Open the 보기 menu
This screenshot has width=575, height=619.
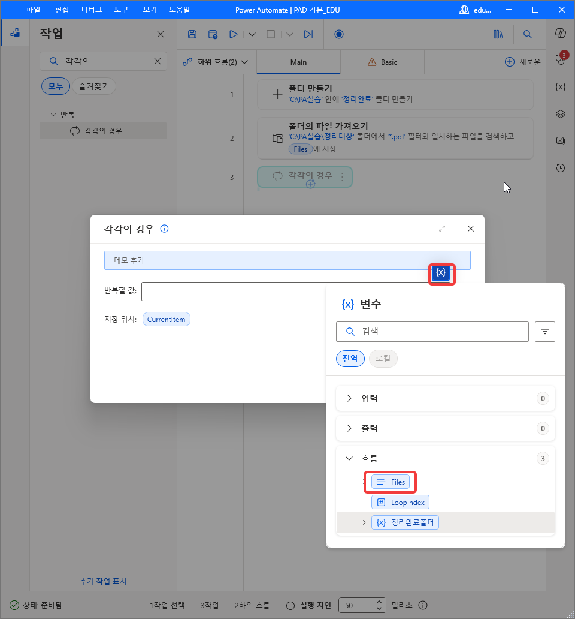click(150, 10)
